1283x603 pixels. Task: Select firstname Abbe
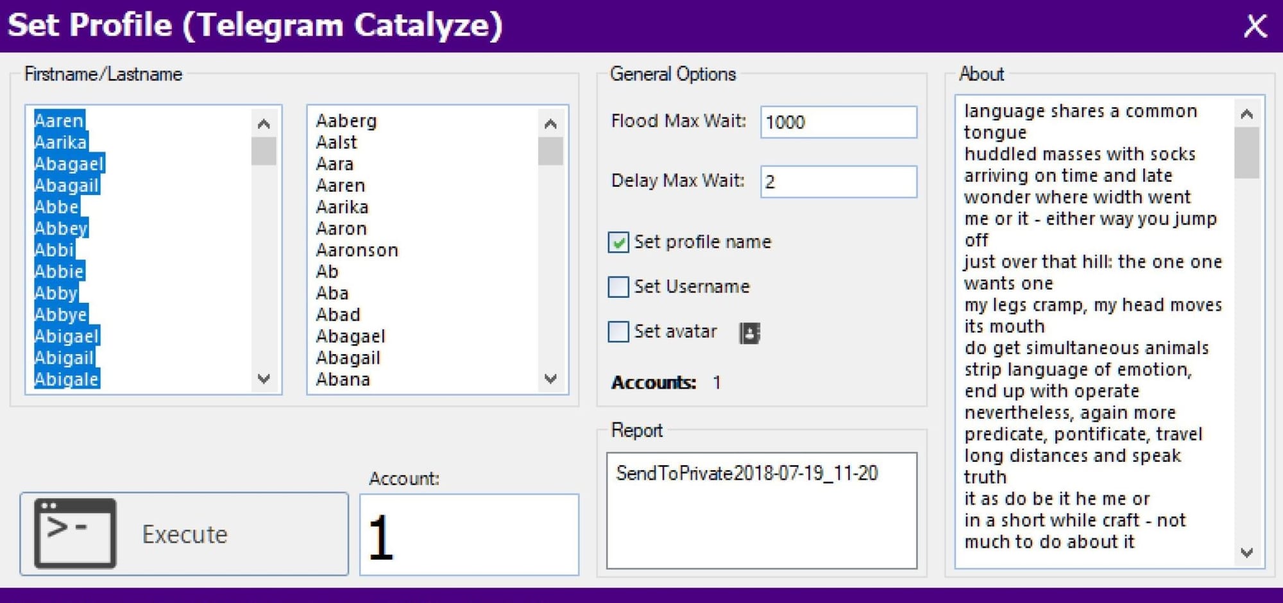56,207
